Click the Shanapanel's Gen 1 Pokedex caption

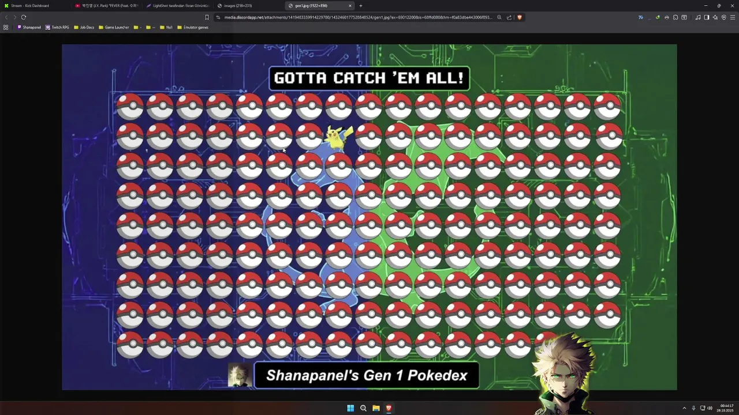[x=367, y=375]
